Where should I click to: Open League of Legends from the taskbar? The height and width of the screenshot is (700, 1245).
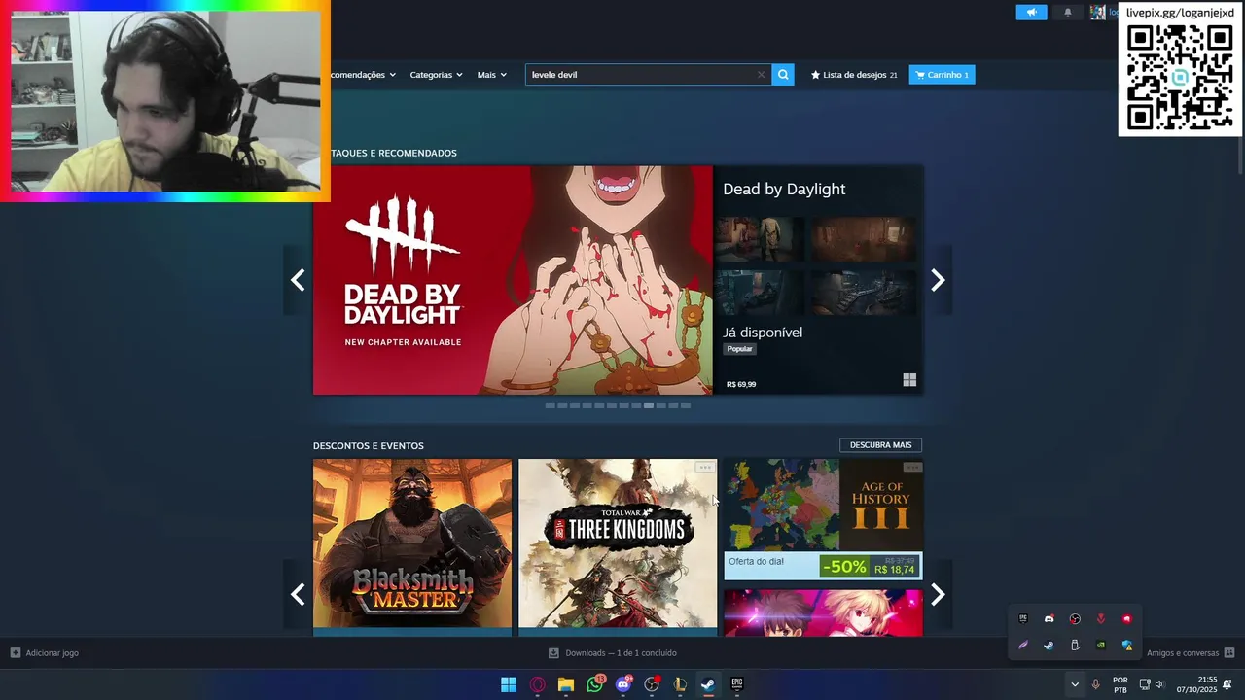(x=680, y=684)
